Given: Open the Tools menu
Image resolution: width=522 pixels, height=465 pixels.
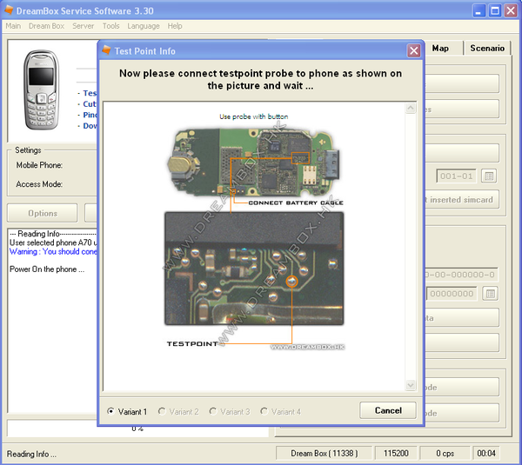Looking at the screenshot, I should coord(110,26).
